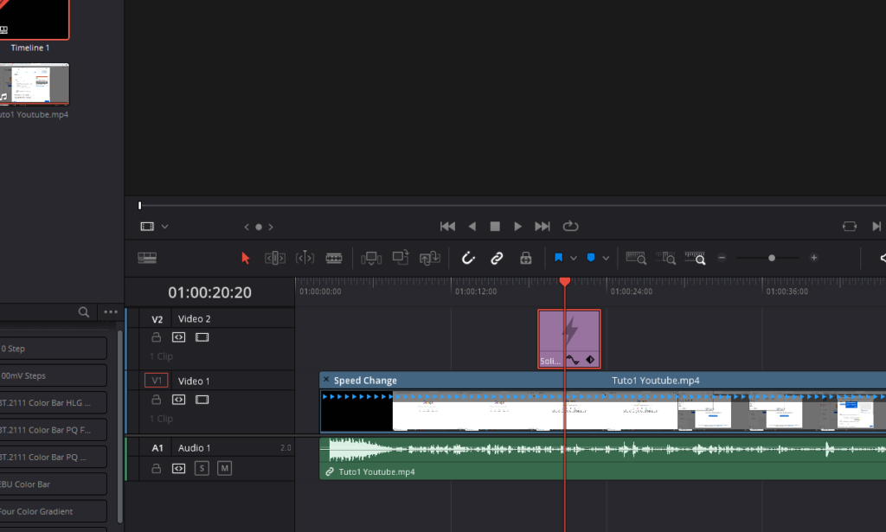The height and width of the screenshot is (532, 886).
Task: Click the Insert Clip toolbar icon
Action: 372,258
